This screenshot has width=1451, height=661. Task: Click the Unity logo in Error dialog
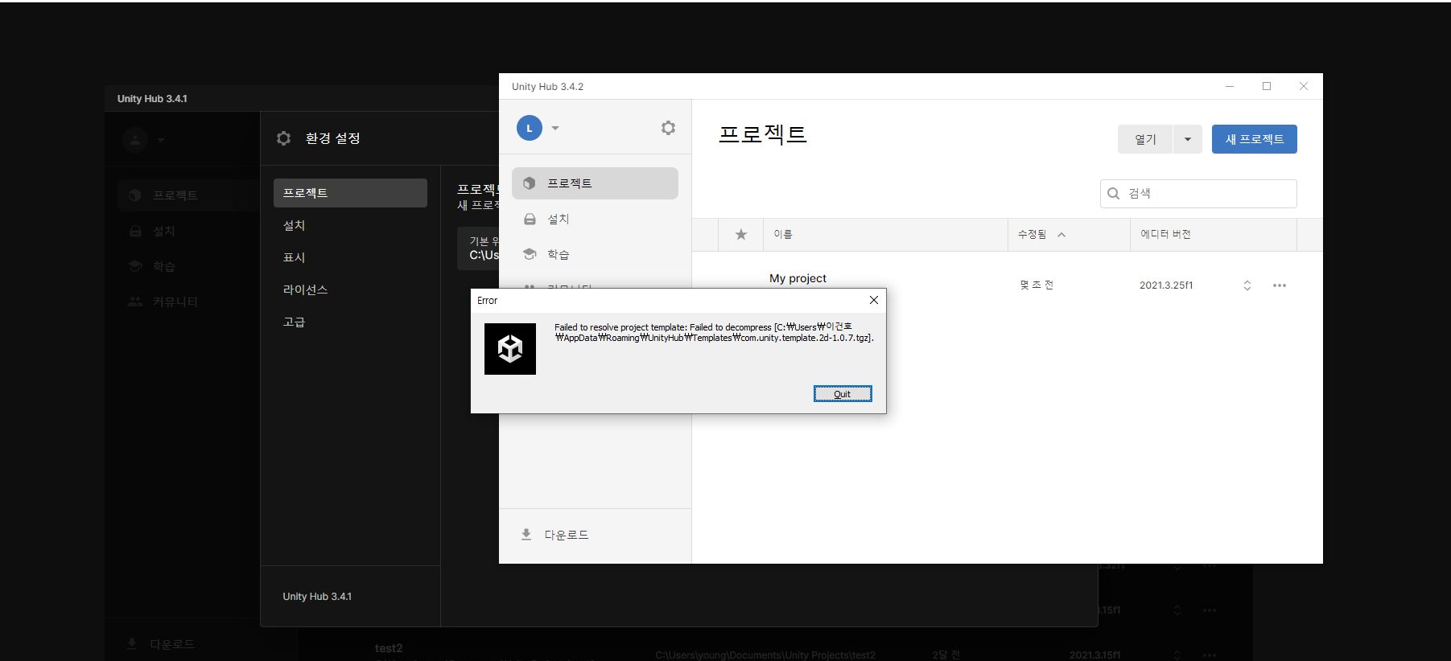click(510, 349)
